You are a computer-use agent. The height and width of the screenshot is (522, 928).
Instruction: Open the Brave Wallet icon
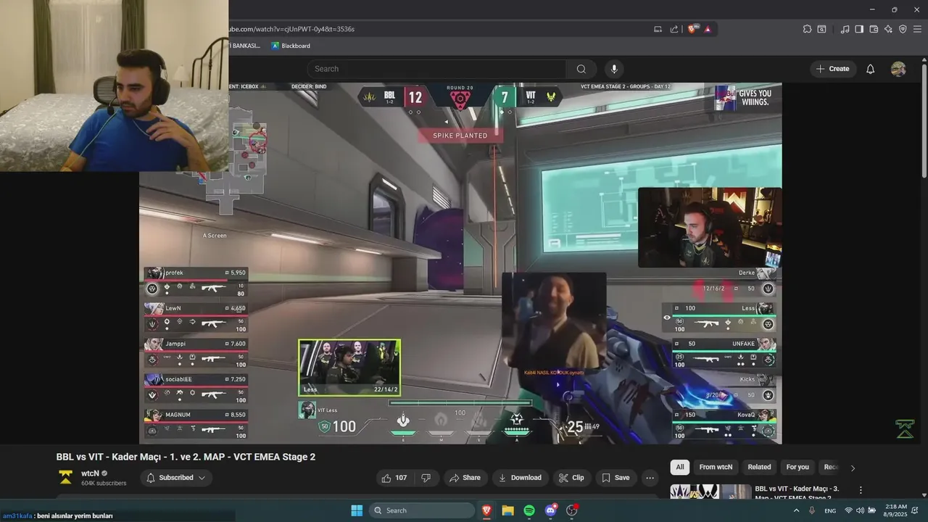tap(874, 29)
